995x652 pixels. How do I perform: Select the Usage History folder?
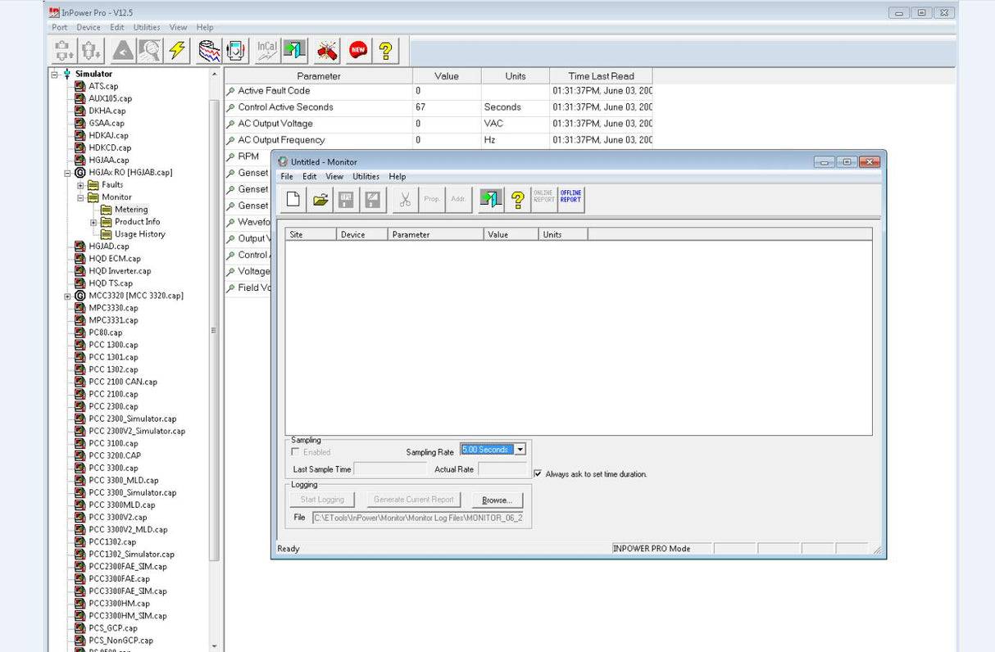[x=139, y=234]
